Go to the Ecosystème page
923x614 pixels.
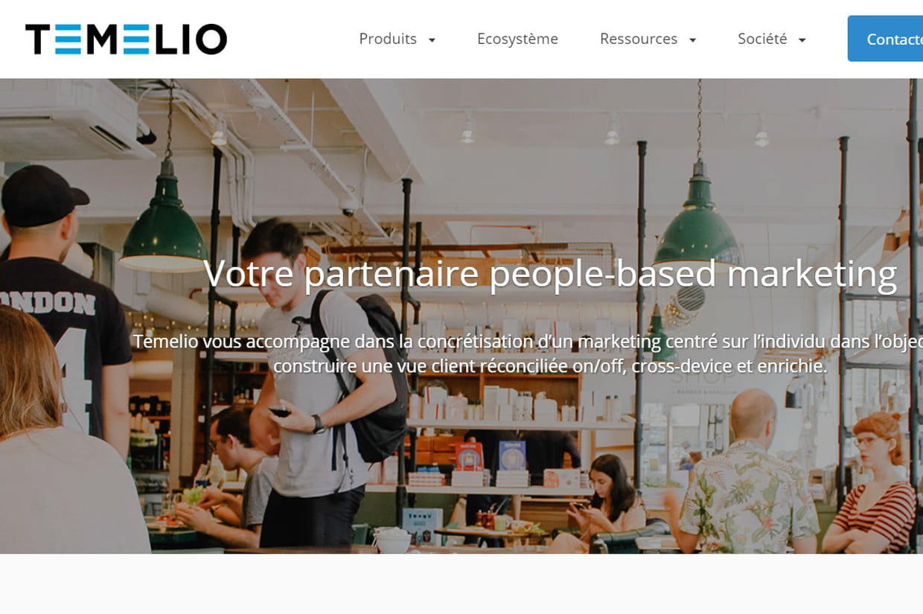point(517,39)
